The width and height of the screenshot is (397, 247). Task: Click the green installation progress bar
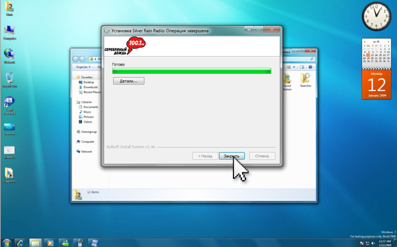point(192,71)
